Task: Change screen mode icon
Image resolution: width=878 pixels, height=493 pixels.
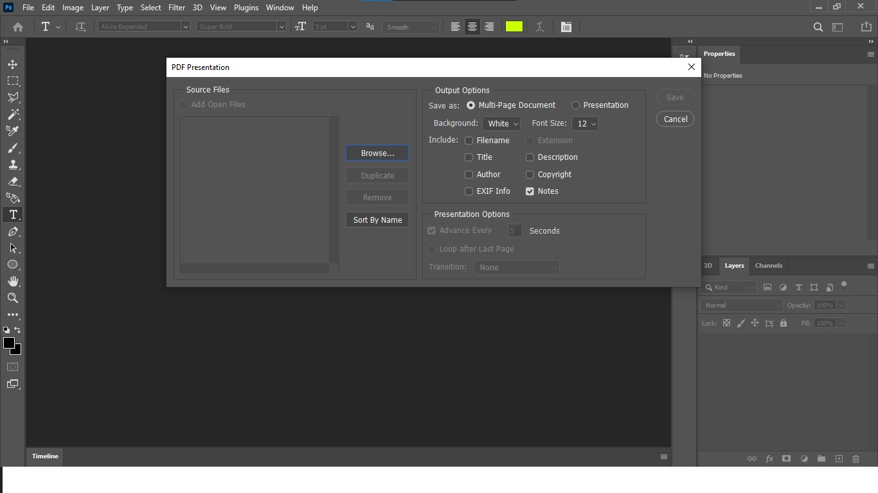Action: pos(13,384)
